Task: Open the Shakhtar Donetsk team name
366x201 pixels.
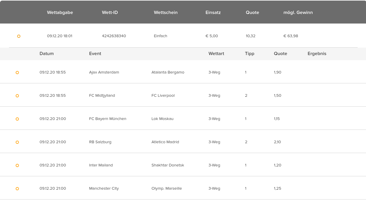Action: click(168, 165)
